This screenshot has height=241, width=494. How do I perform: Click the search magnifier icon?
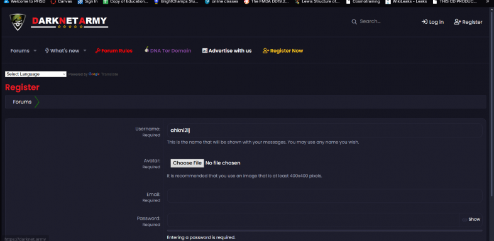[354, 22]
